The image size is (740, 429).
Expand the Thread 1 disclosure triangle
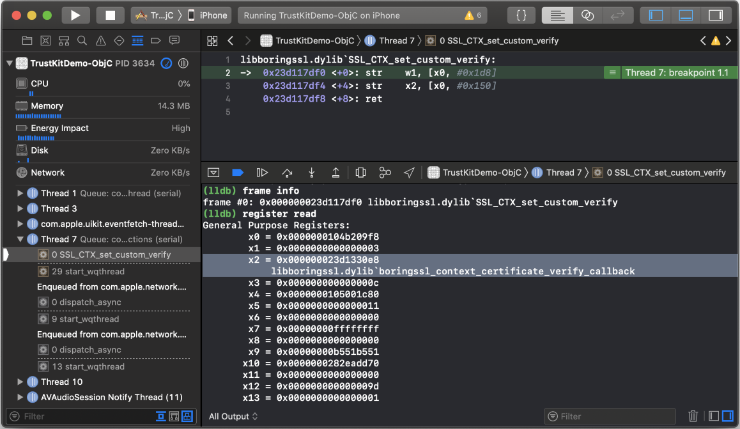pos(20,193)
